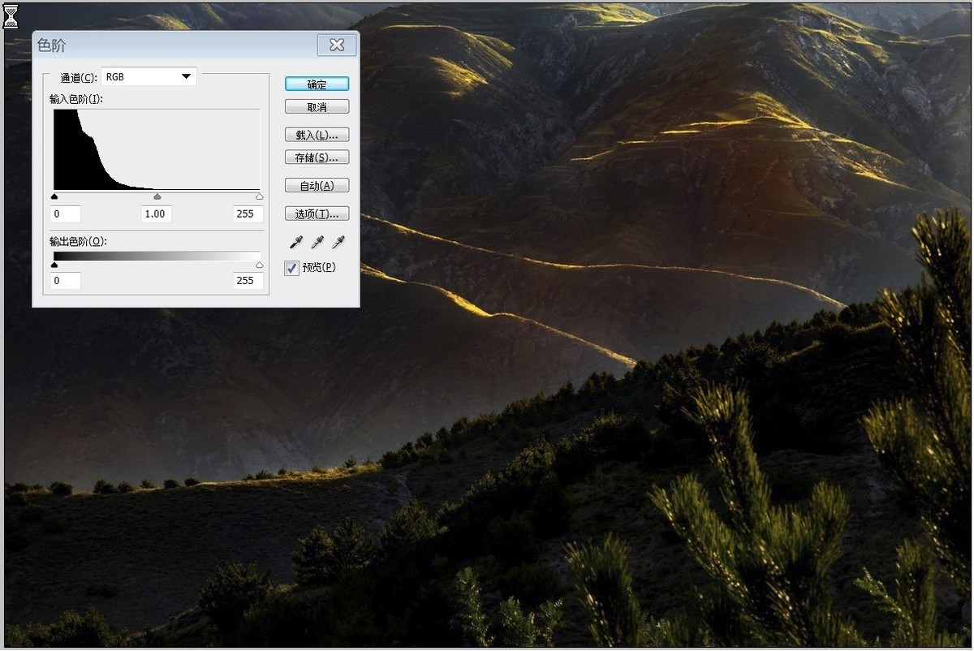Click the 载入(L)... button
974x651 pixels.
(317, 135)
